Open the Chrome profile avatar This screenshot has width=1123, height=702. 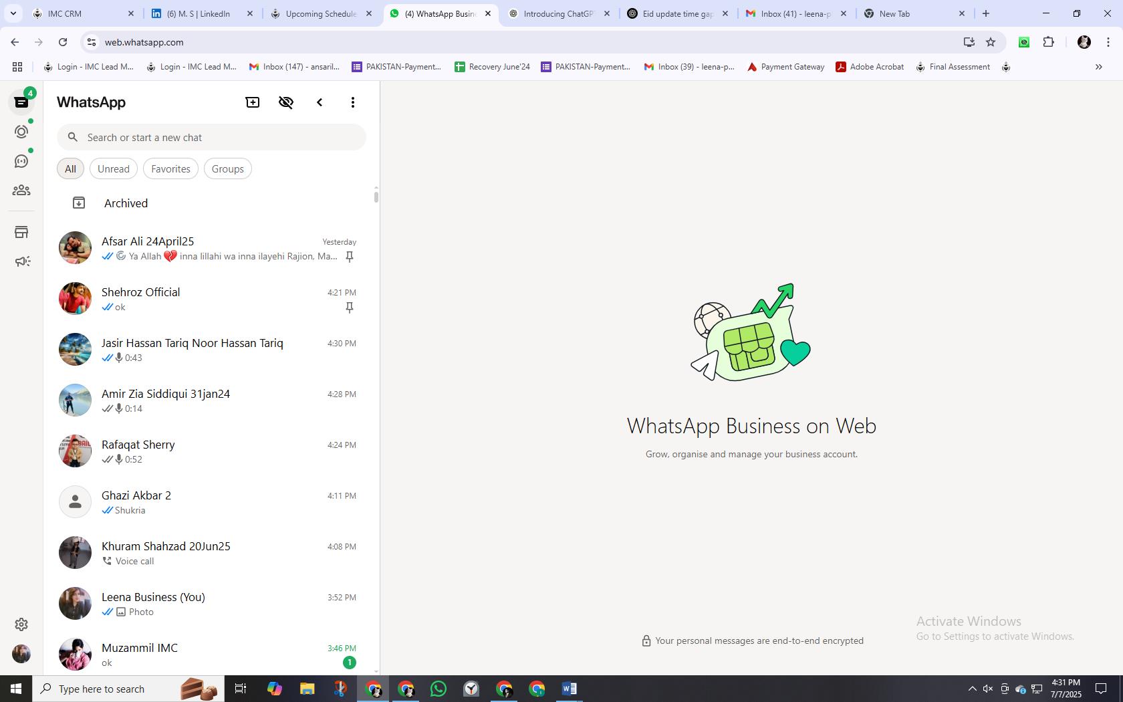point(1084,42)
